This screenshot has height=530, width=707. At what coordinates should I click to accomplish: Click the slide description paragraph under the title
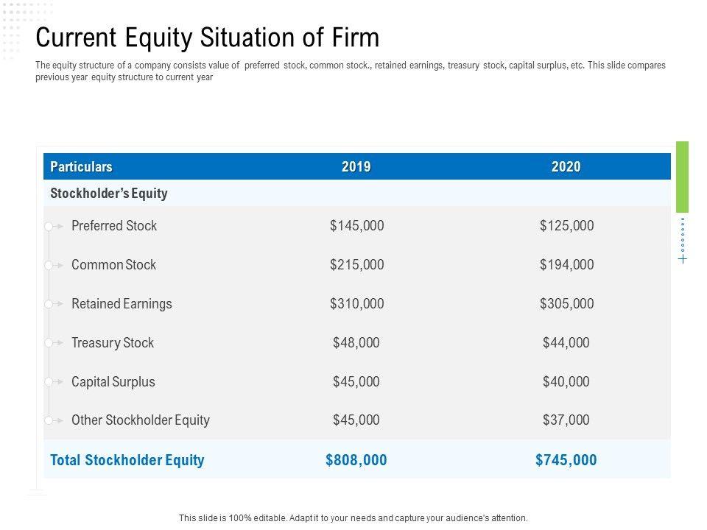(x=351, y=71)
